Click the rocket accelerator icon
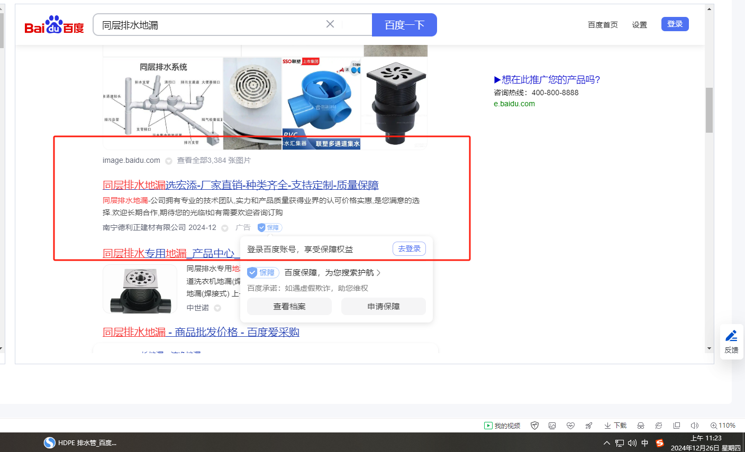 588,426
